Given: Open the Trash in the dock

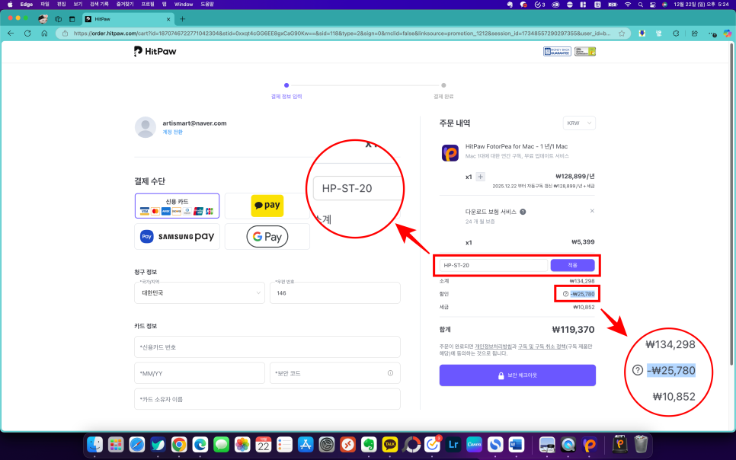Looking at the screenshot, I should (641, 444).
